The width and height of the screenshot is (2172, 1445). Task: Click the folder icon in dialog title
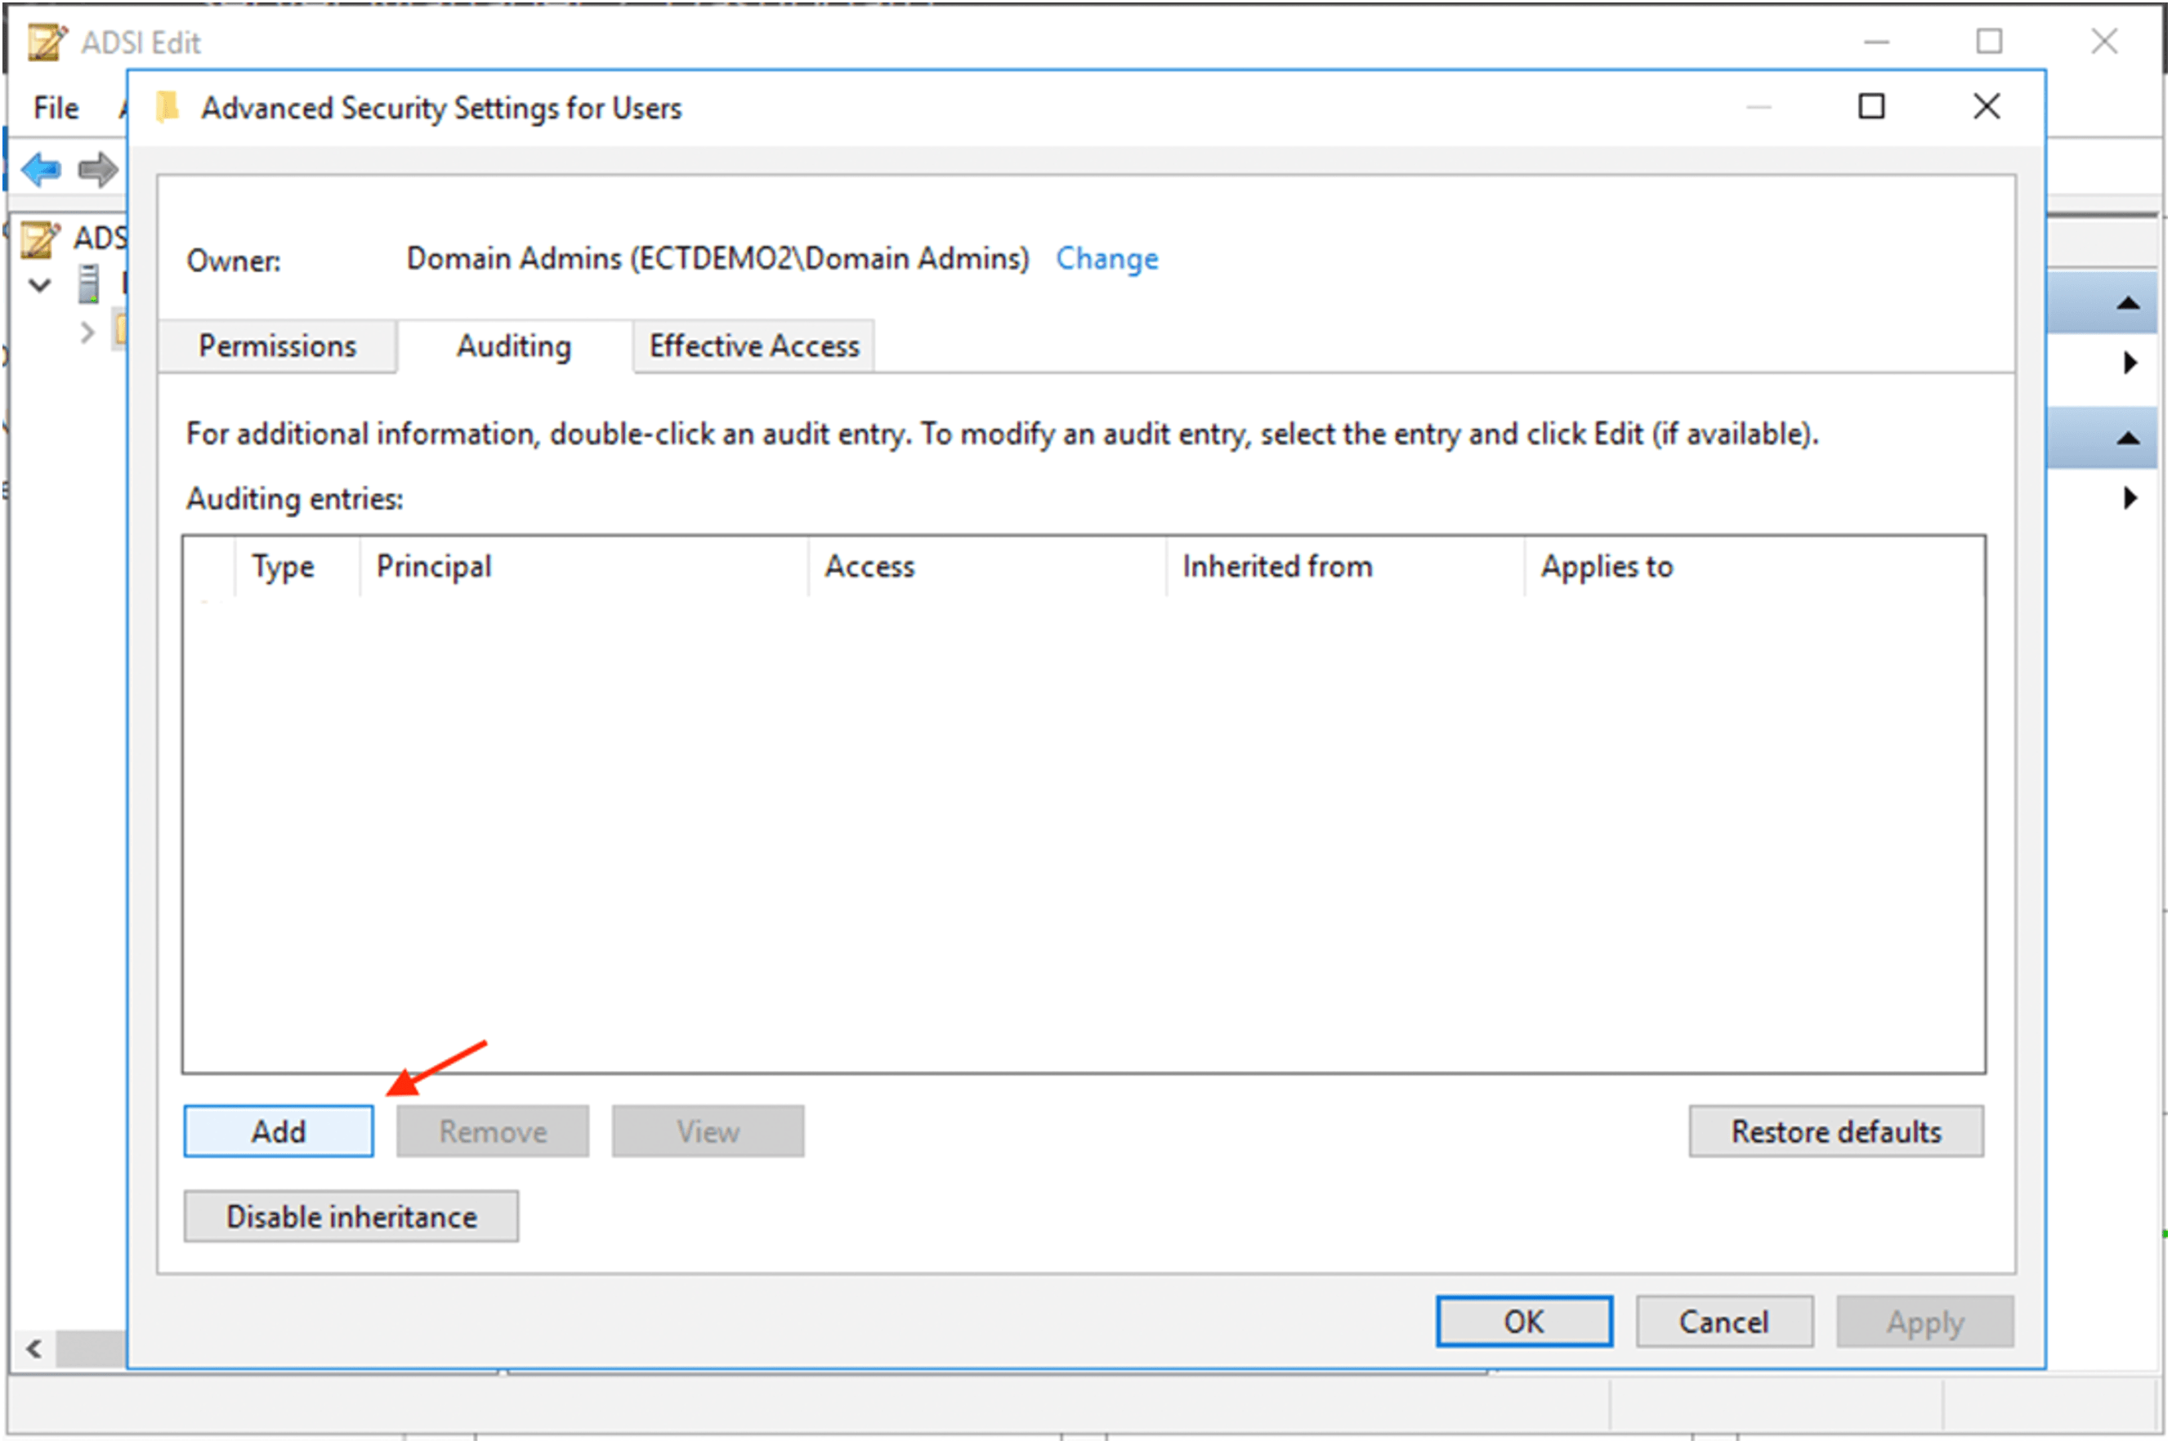click(x=168, y=108)
